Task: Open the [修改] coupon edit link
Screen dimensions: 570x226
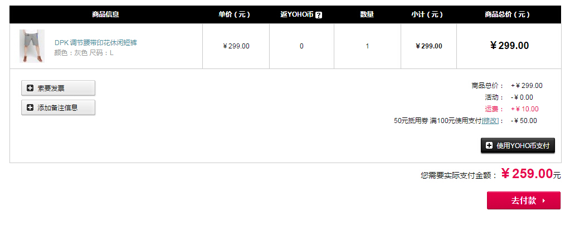Action: [490, 121]
